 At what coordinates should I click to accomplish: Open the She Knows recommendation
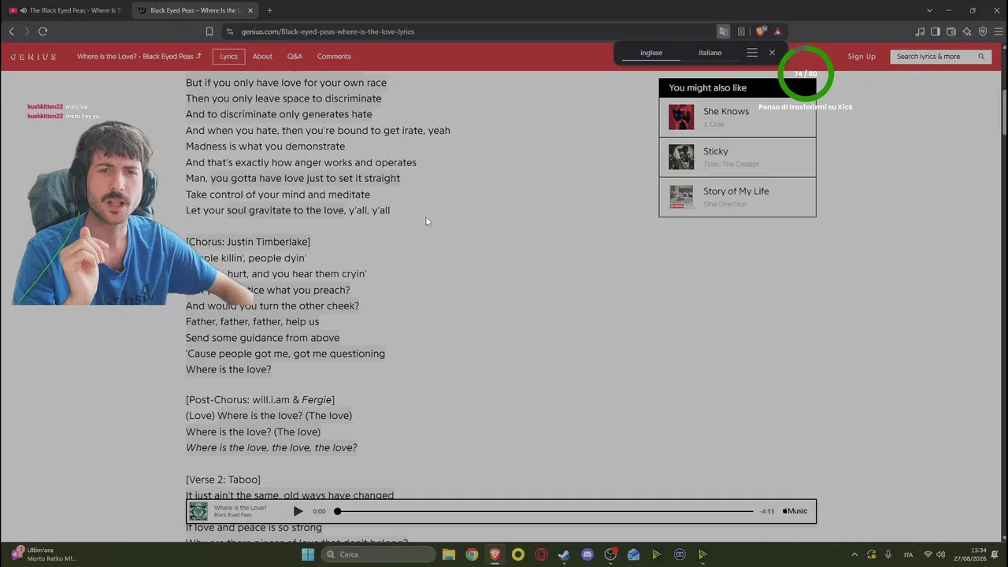click(x=737, y=117)
